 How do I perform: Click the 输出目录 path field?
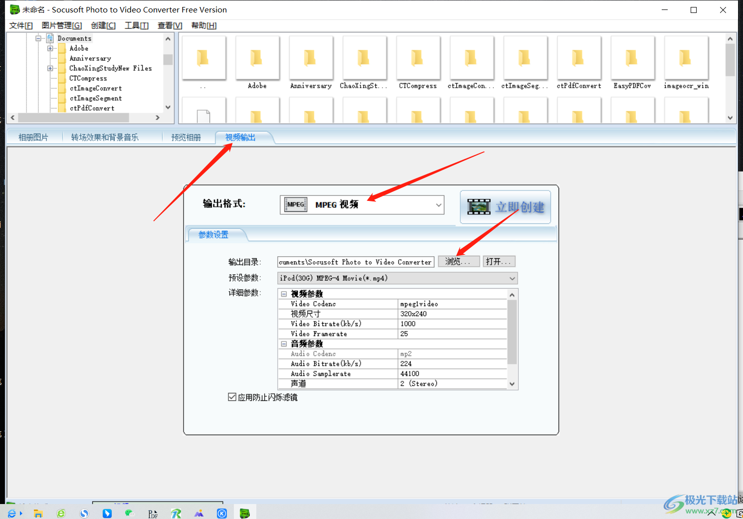(356, 262)
